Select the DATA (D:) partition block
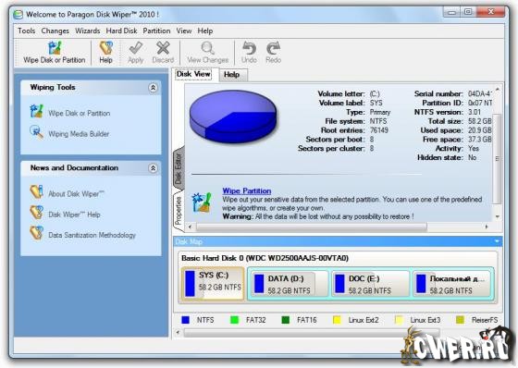The image size is (518, 368). pos(288,284)
